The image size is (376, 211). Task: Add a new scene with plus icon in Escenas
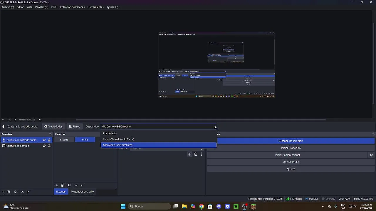point(57,185)
